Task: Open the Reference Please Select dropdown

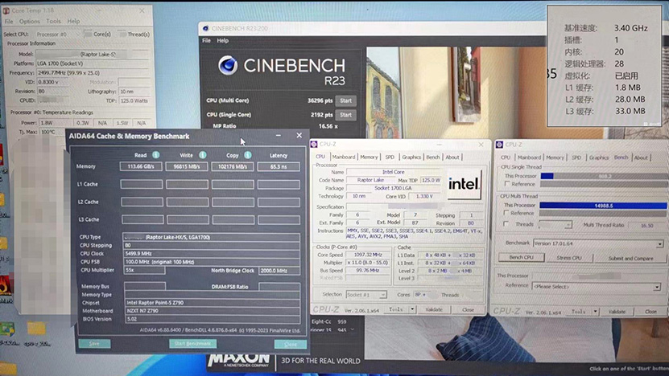Action: [596, 287]
